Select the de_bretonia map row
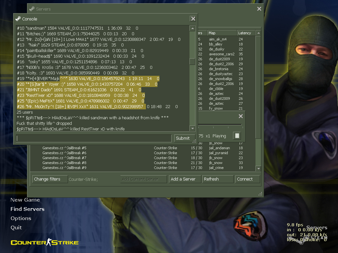The image size is (338, 253). point(226,69)
